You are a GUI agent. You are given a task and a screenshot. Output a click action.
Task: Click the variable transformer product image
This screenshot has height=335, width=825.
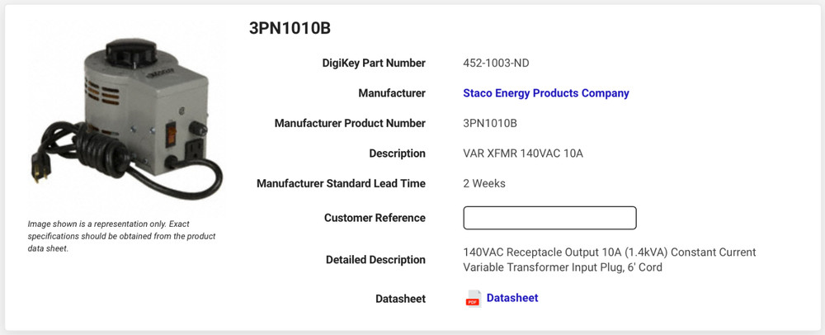pyautogui.click(x=124, y=116)
